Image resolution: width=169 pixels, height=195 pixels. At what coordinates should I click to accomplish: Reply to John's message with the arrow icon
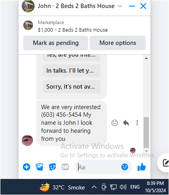126,123
